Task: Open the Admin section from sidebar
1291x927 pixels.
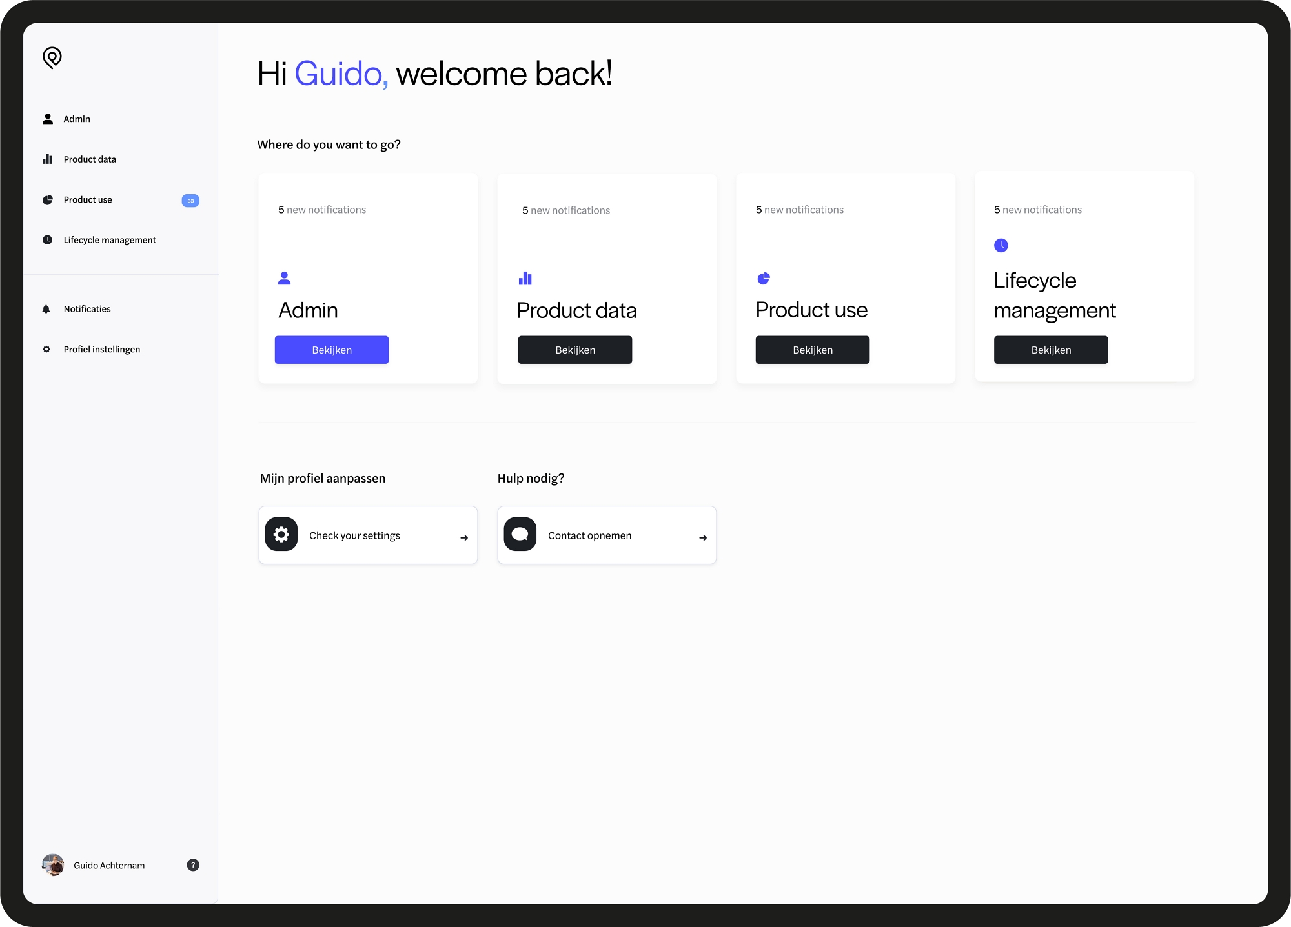Action: [x=77, y=118]
